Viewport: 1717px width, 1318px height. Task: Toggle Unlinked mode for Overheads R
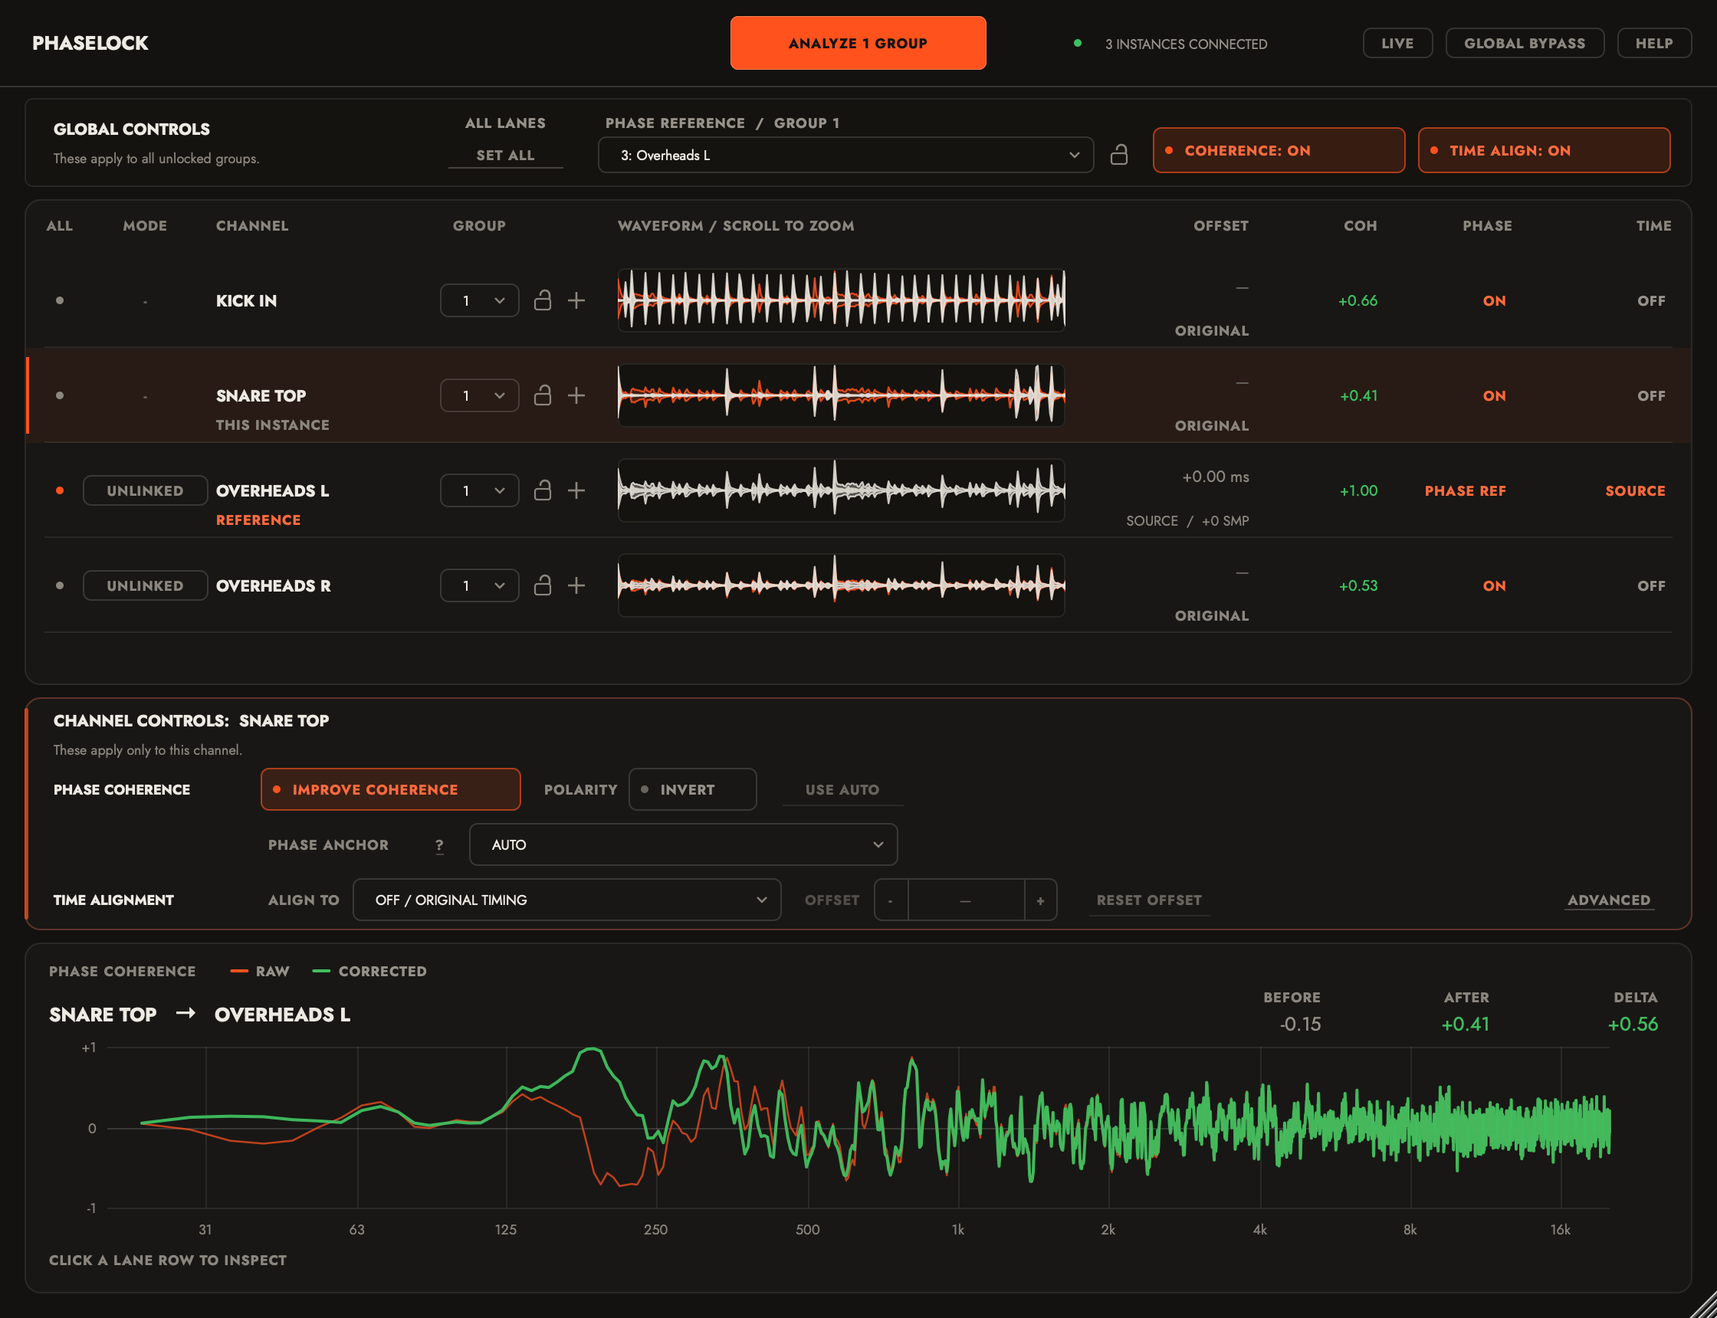[x=145, y=585]
